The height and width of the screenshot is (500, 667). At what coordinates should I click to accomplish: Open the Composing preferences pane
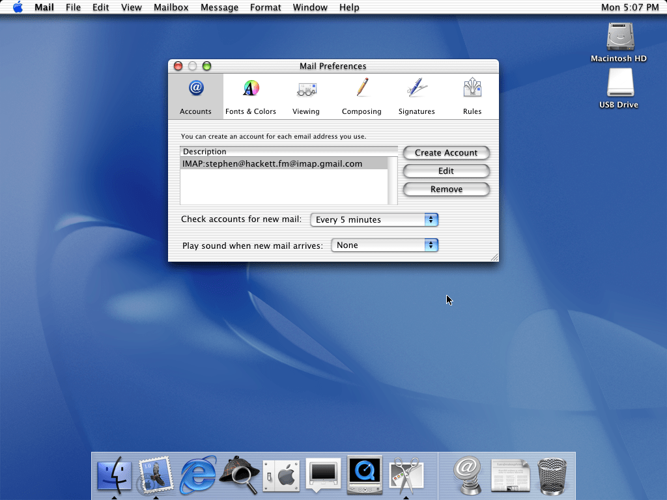[362, 96]
